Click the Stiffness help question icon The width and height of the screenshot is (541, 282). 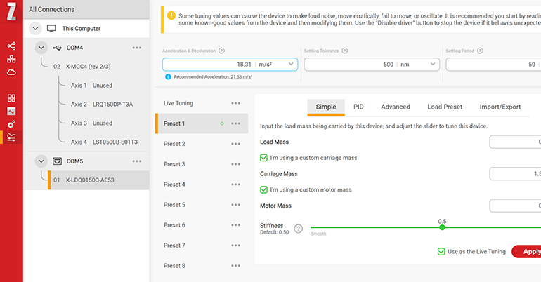pos(299,229)
